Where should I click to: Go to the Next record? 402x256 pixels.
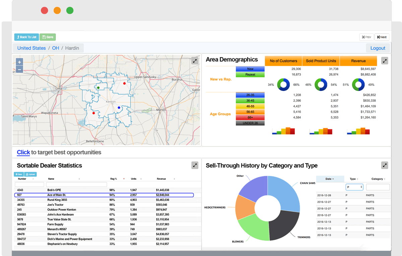(382, 37)
